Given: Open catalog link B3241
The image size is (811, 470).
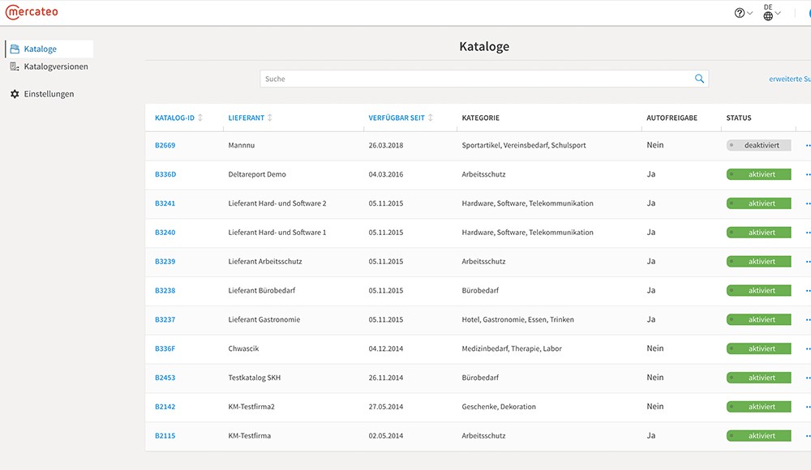Looking at the screenshot, I should [165, 203].
